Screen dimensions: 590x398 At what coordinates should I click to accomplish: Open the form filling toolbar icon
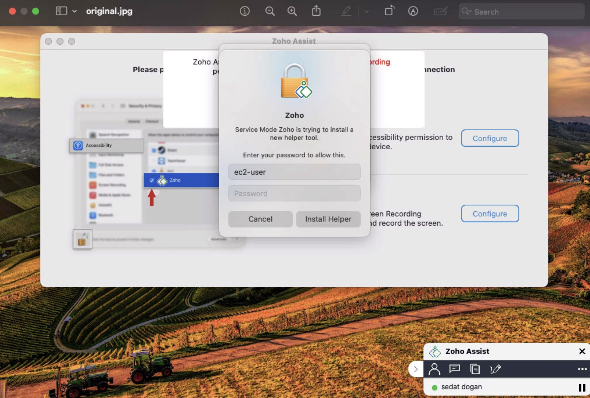click(440, 11)
